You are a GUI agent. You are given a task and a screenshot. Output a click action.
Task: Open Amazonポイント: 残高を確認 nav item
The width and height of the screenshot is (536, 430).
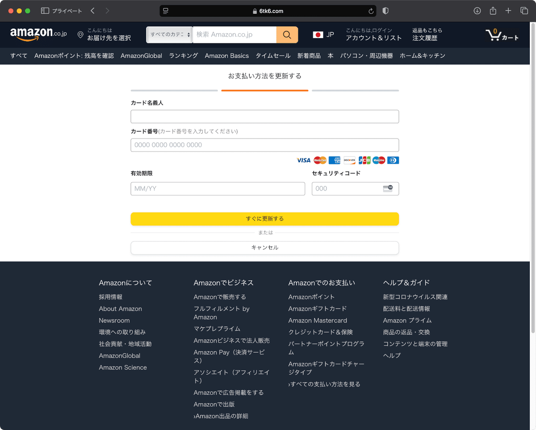coord(74,56)
